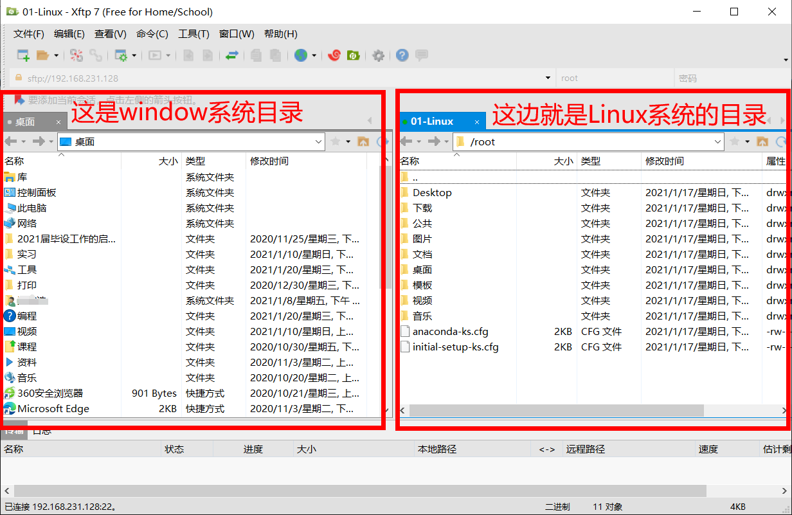
Task: Click the Reconnect chain-link icon
Action: [96, 55]
